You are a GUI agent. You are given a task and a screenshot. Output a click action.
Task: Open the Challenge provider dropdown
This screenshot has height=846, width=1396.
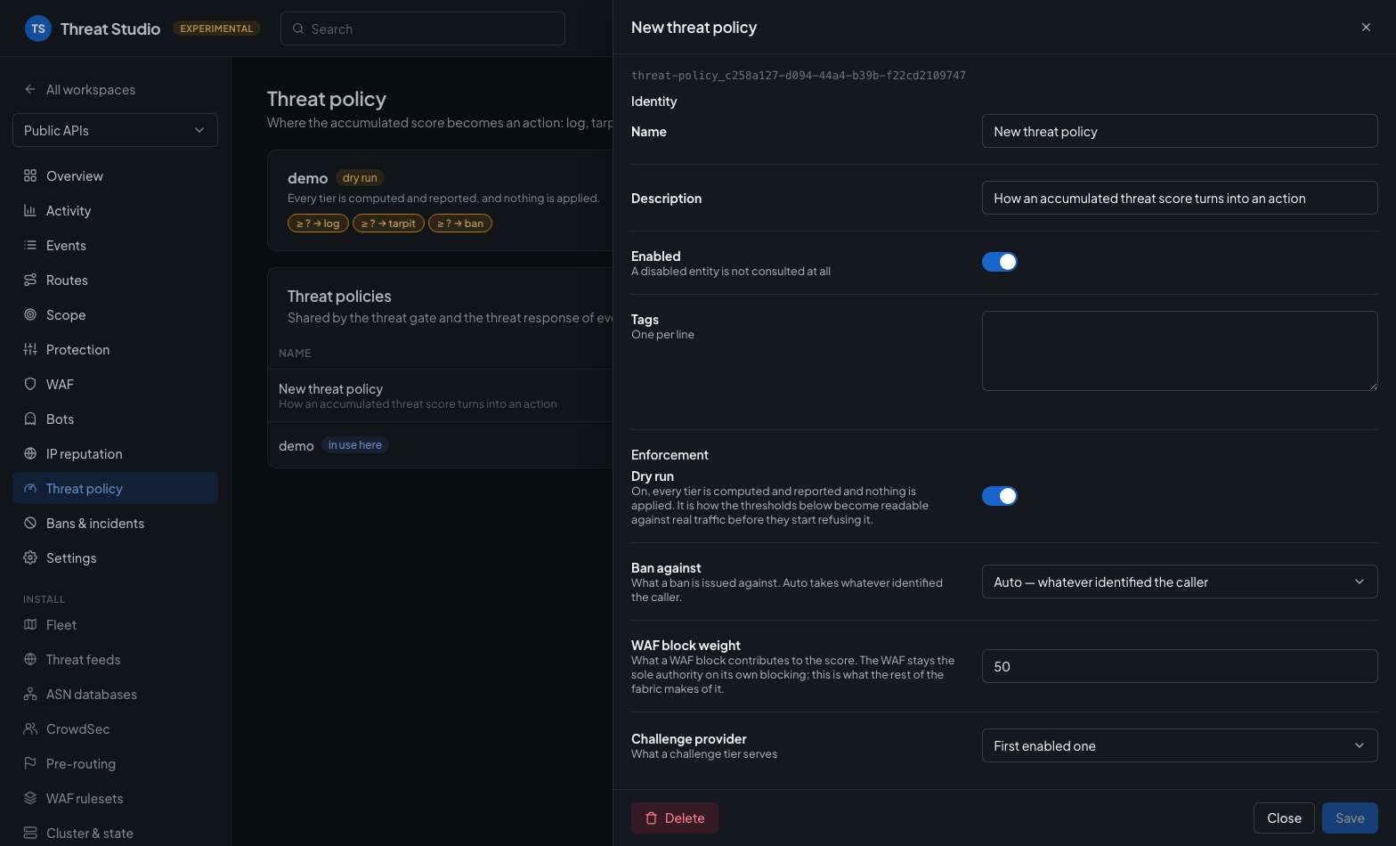pos(1180,745)
